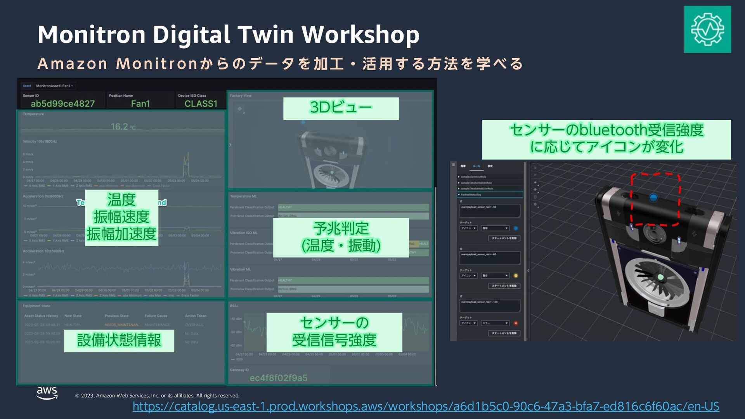Click the yellow warning icon swatch

(516, 276)
